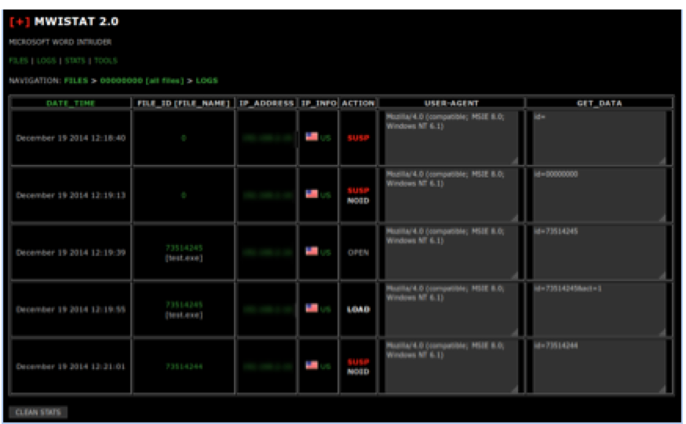Click the GET_DATA box containing id=

coord(599,138)
